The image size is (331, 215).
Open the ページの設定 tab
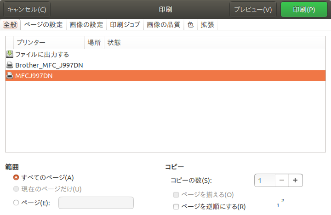click(x=43, y=25)
